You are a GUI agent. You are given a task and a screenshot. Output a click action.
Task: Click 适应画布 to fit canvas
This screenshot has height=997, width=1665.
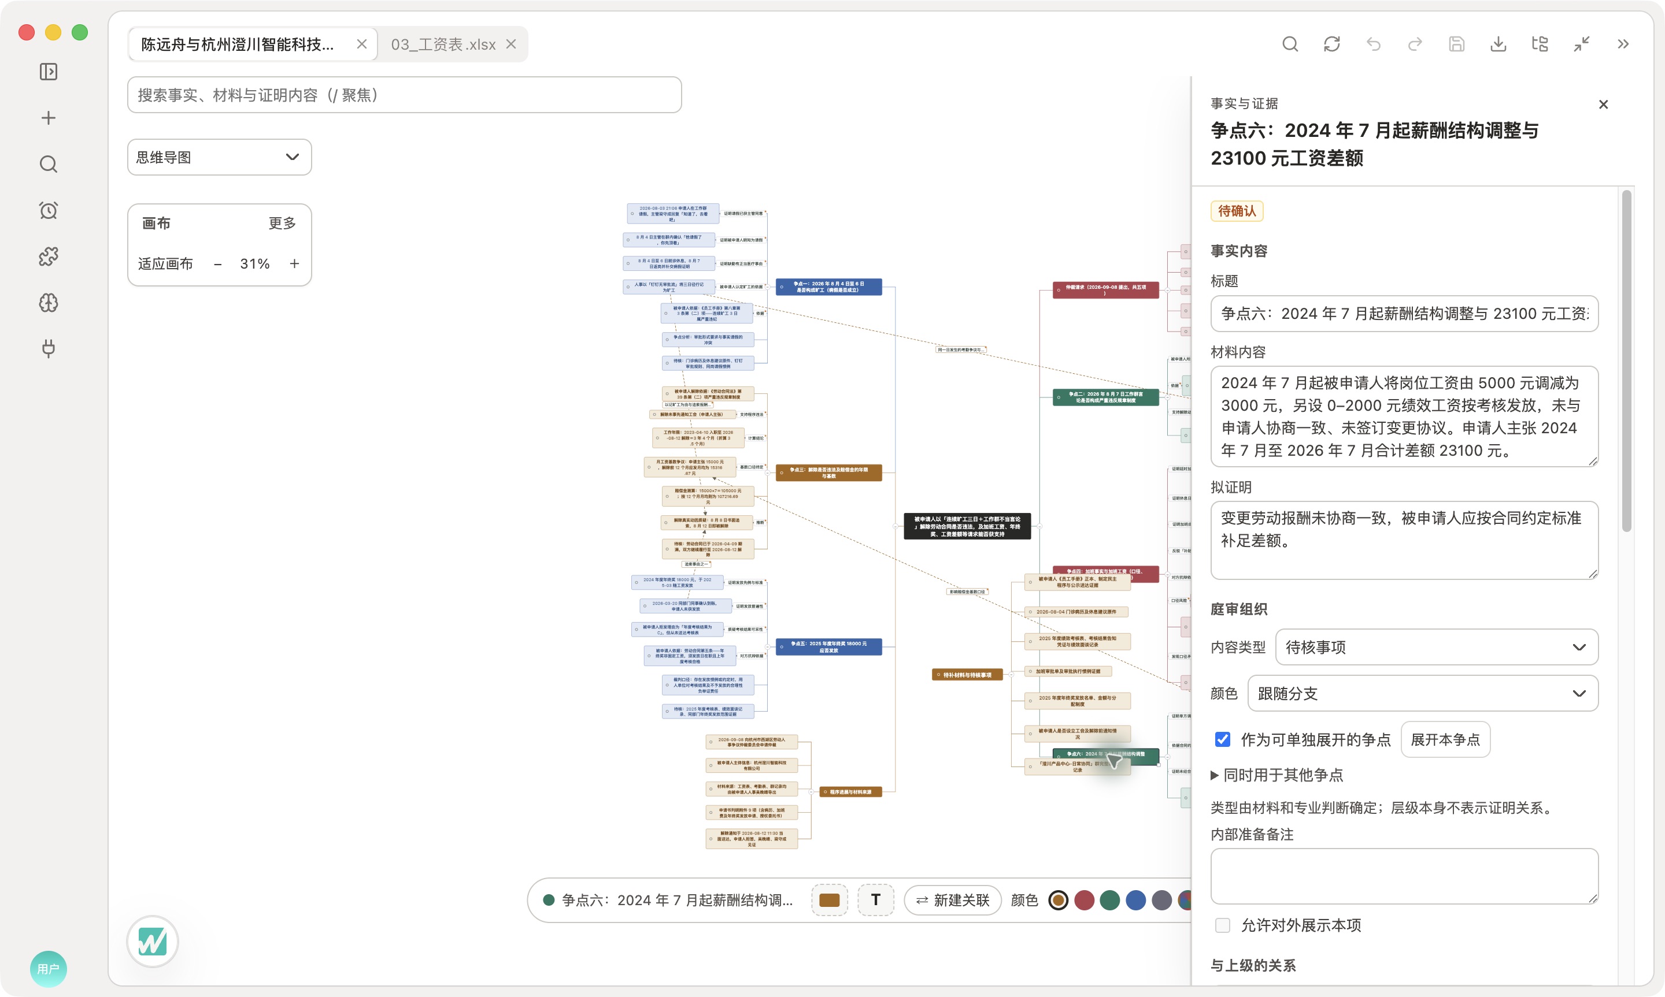165,264
